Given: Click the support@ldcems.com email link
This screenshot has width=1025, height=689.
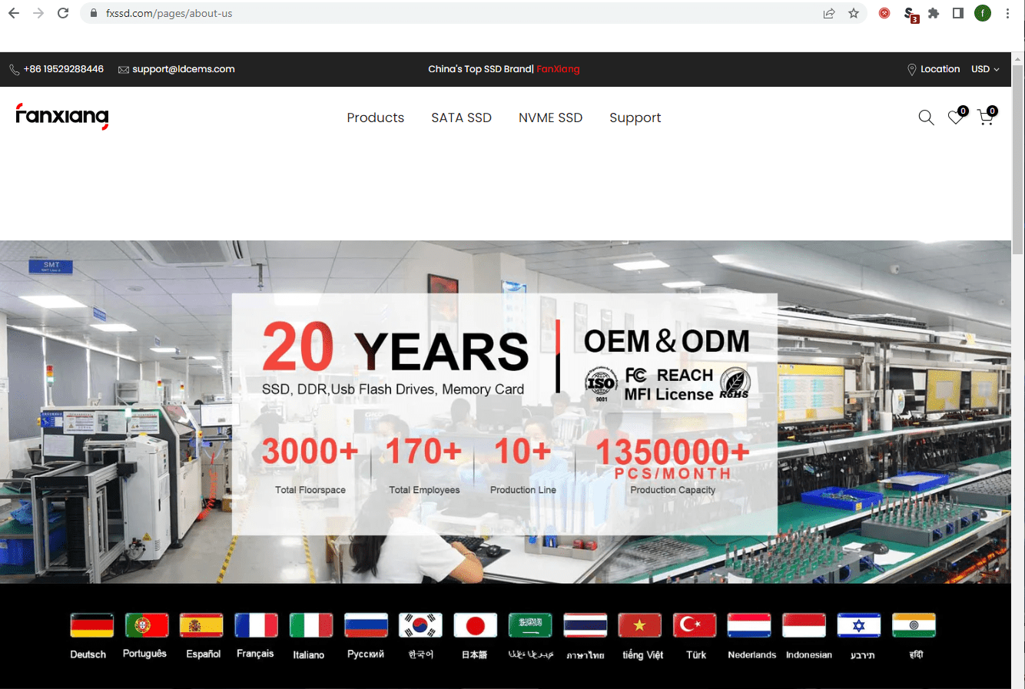Looking at the screenshot, I should (x=183, y=69).
